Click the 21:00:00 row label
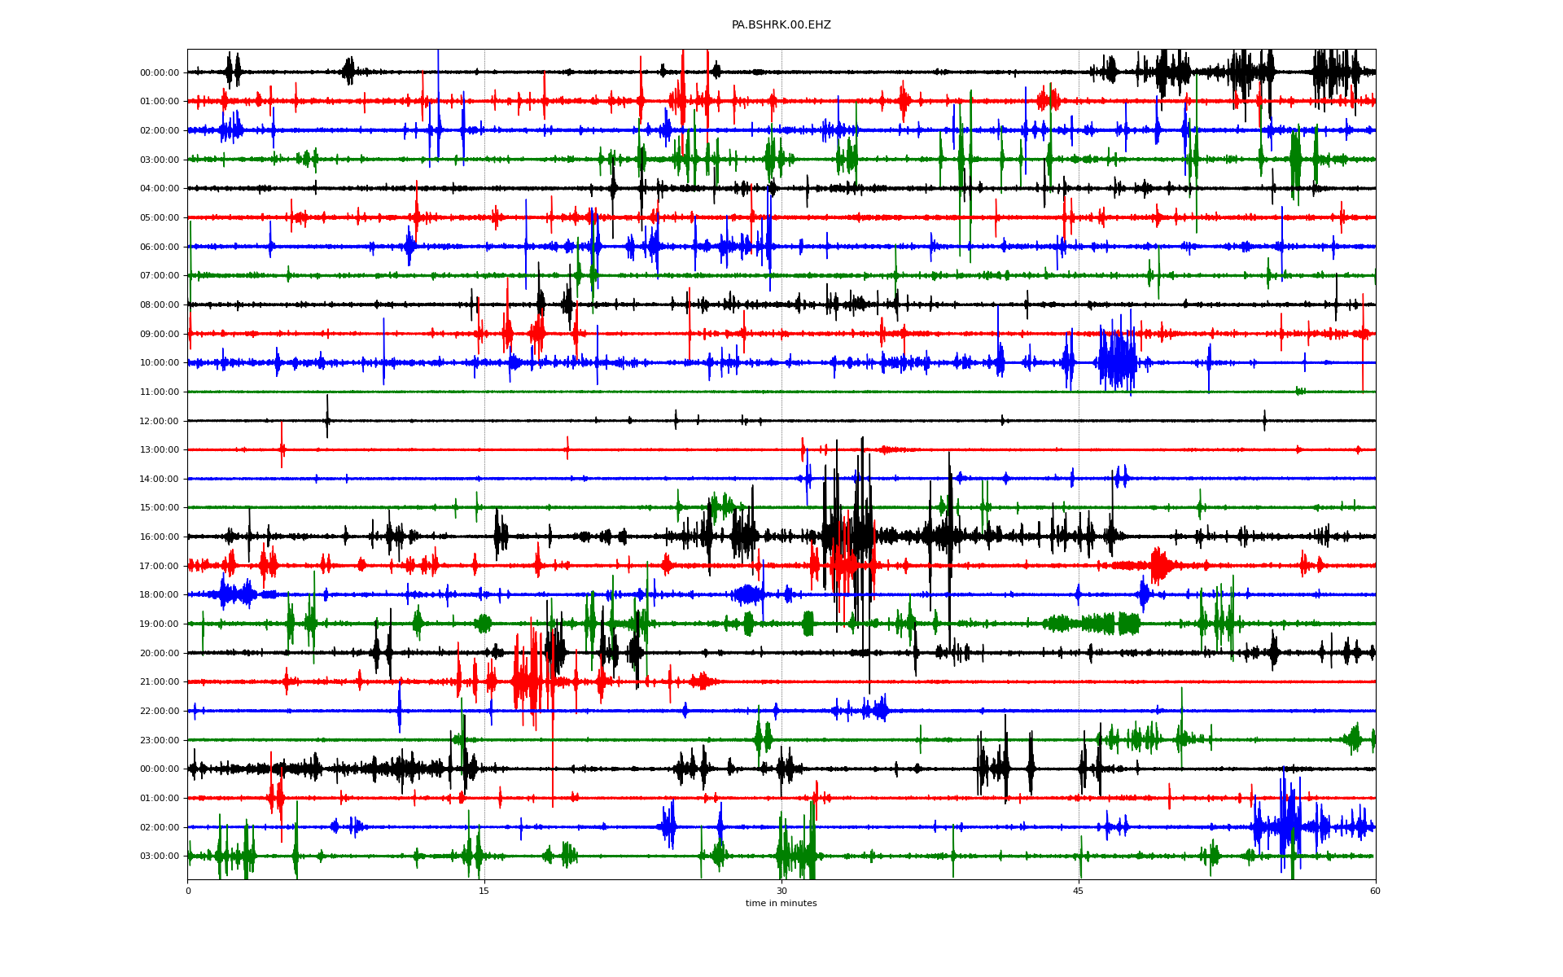This screenshot has height=977, width=1563. [159, 682]
